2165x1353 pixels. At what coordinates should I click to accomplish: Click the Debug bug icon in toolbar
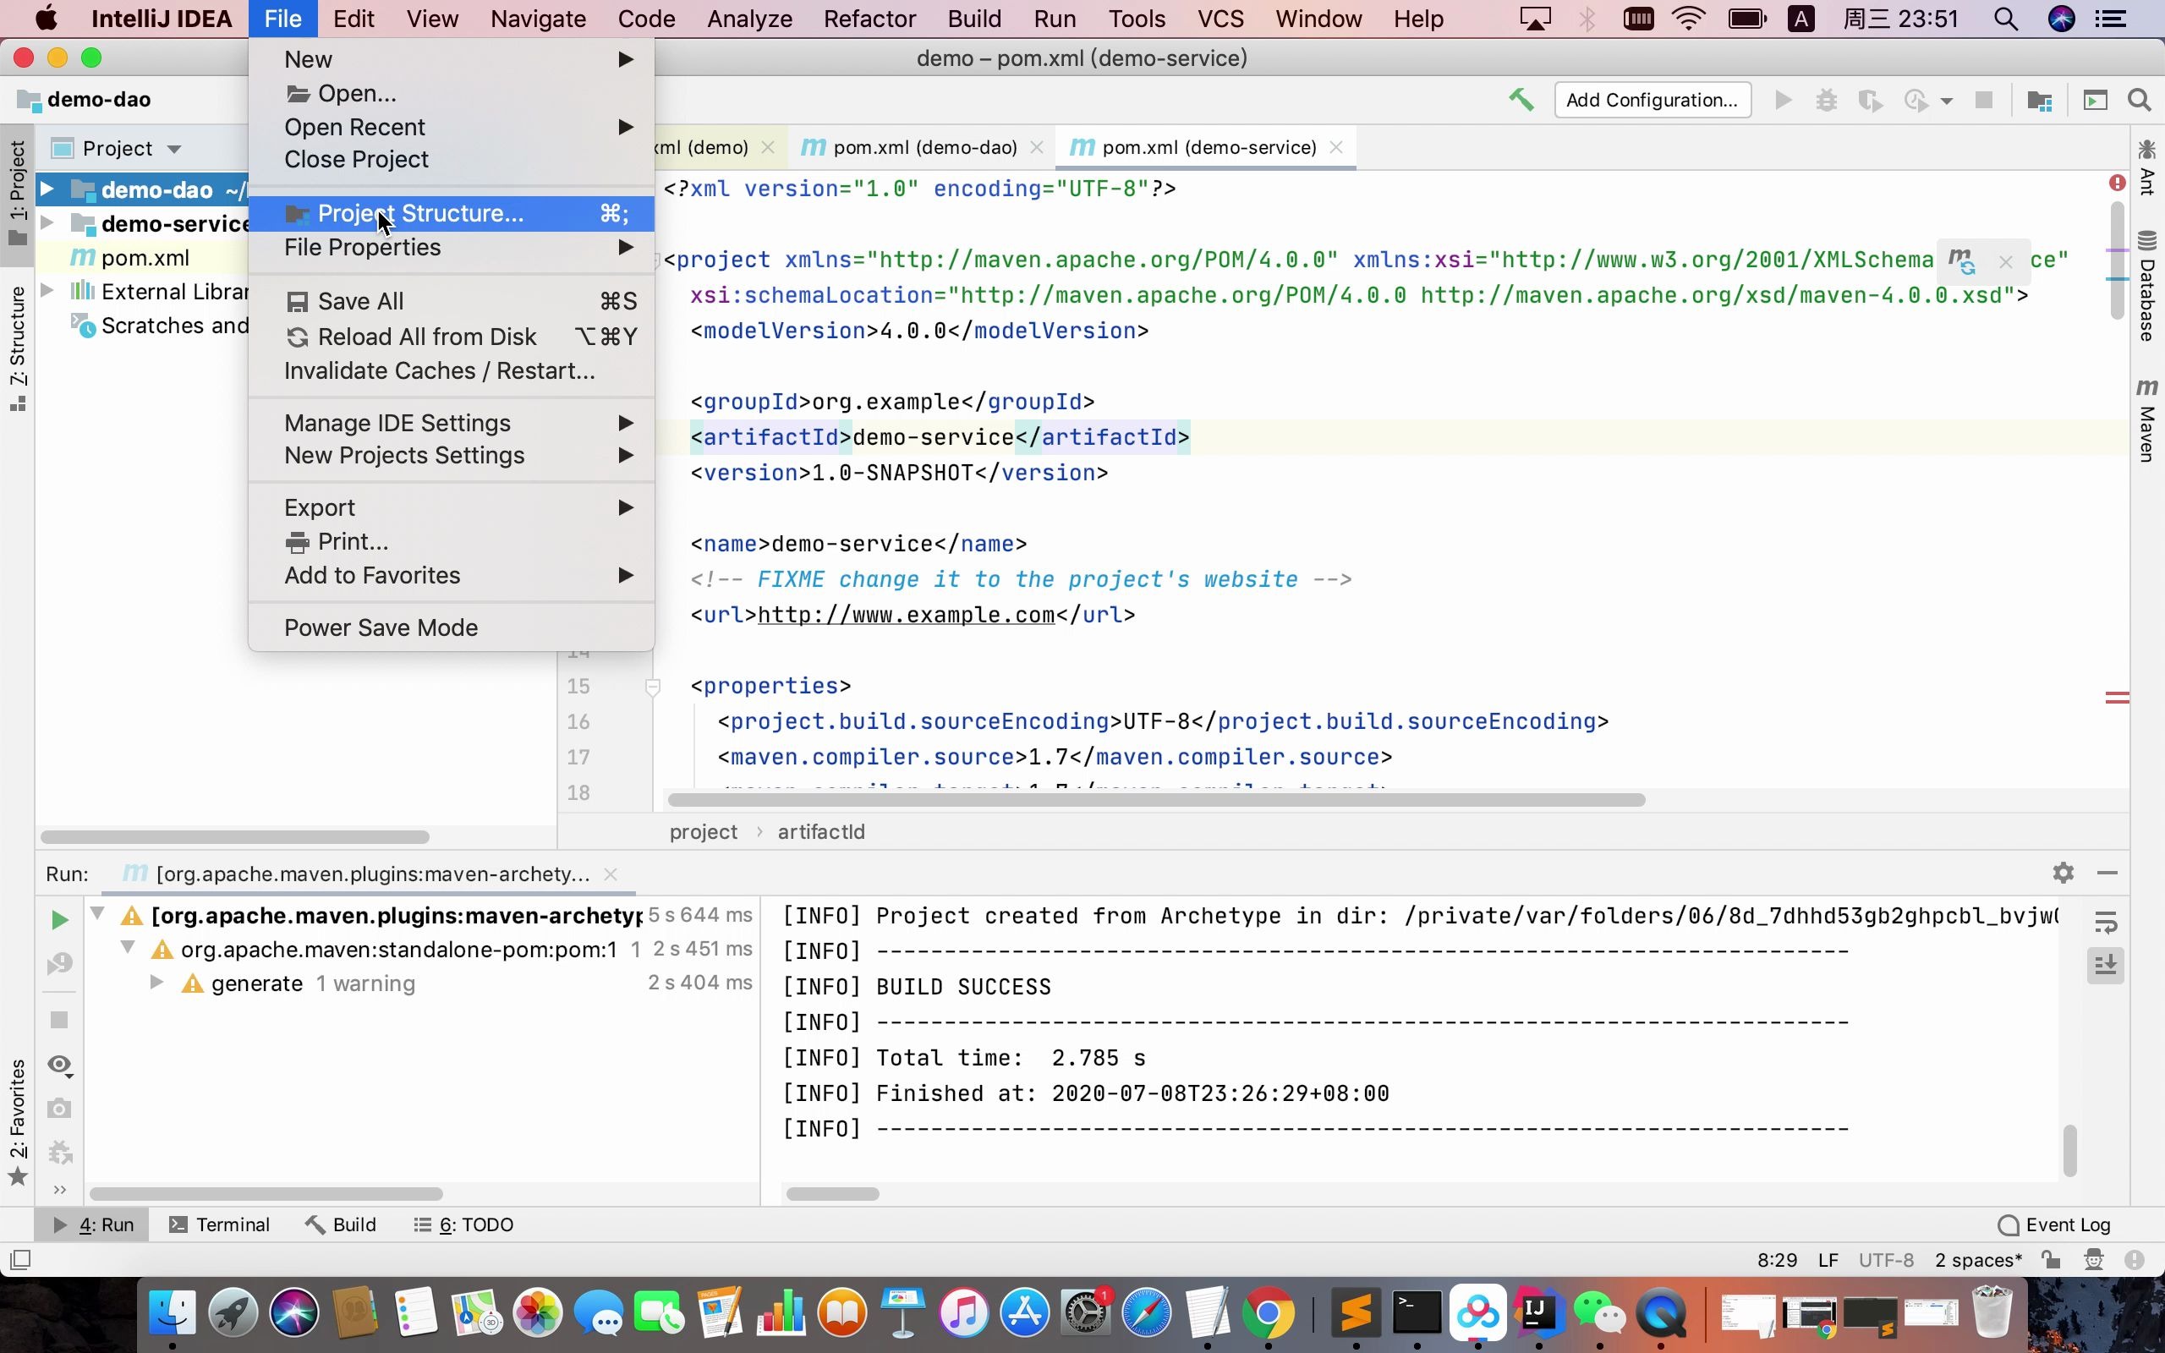point(1826,101)
